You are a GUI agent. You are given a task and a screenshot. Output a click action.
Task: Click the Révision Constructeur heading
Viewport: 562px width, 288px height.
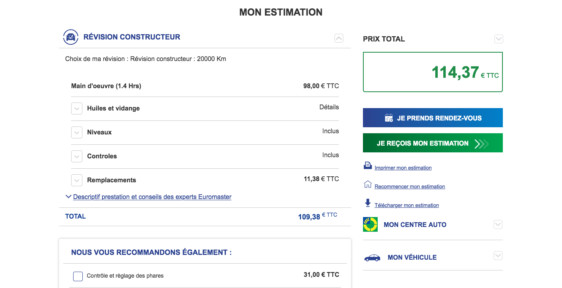click(132, 37)
